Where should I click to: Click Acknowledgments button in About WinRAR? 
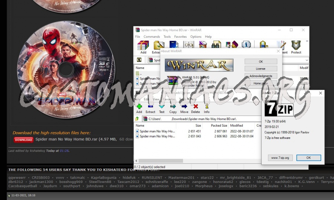point(261,76)
